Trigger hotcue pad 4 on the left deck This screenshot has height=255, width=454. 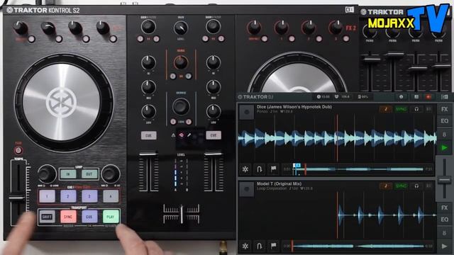[x=111, y=196]
